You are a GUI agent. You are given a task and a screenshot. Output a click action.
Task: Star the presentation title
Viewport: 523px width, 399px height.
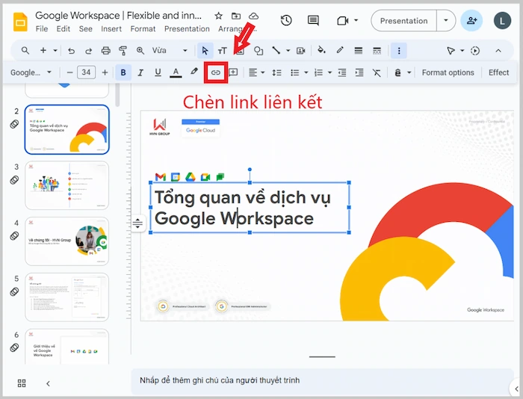click(x=218, y=16)
